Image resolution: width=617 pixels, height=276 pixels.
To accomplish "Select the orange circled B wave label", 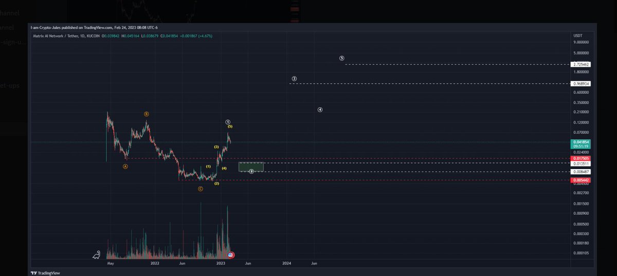I will [147, 114].
